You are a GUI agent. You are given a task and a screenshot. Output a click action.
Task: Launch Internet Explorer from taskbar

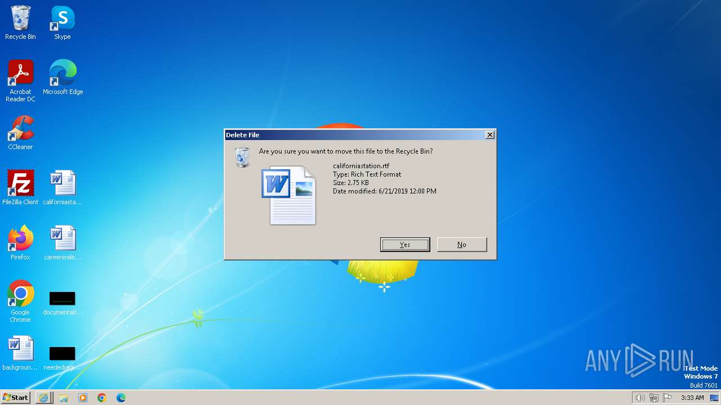(x=43, y=398)
